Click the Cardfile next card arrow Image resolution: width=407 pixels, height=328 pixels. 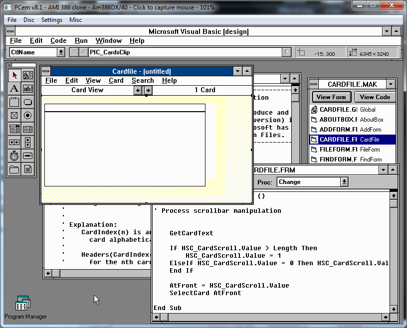[x=148, y=90]
